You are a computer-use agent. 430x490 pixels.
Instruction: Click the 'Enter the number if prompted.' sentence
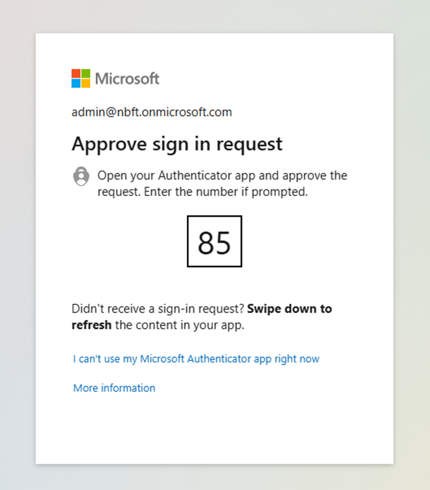click(x=226, y=192)
